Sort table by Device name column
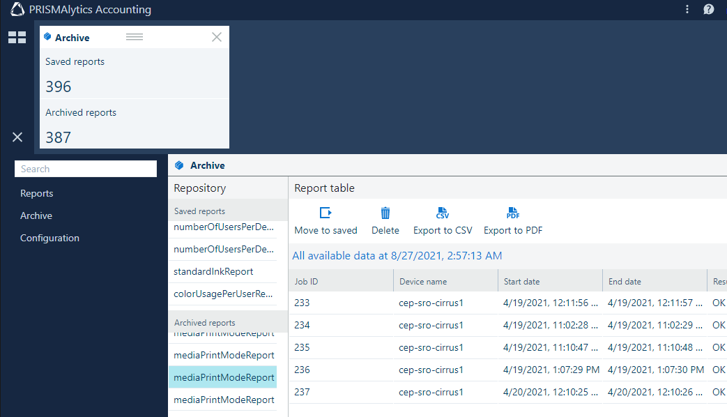 [423, 282]
